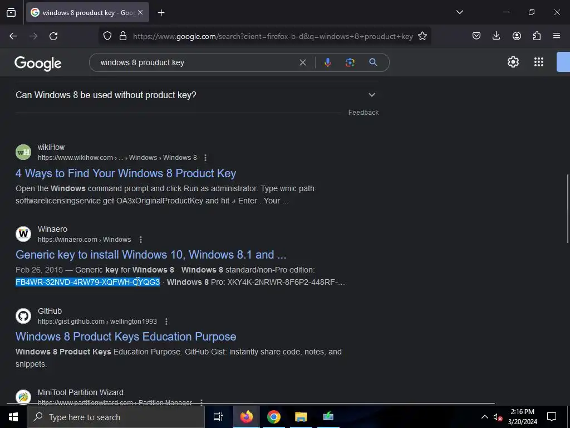Screen dimensions: 570x428
Task: Open GitHub result favicon
Action: tap(23, 316)
